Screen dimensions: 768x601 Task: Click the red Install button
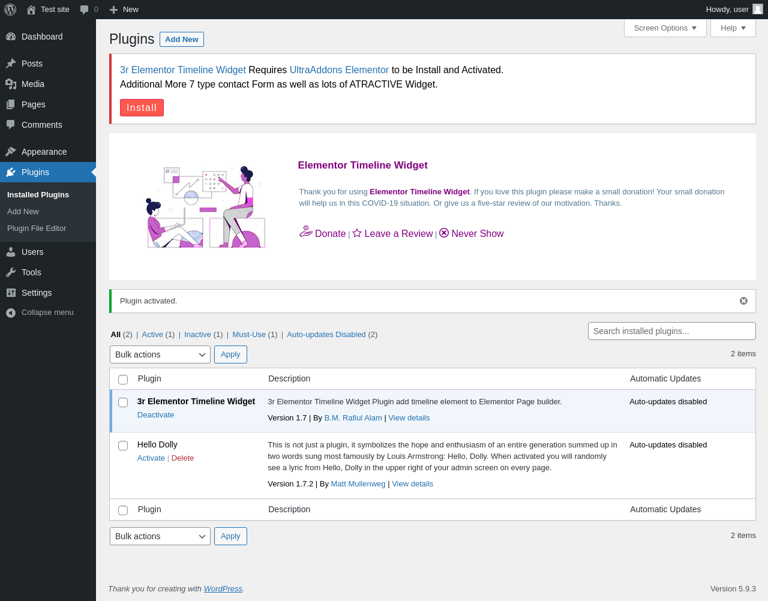point(142,107)
